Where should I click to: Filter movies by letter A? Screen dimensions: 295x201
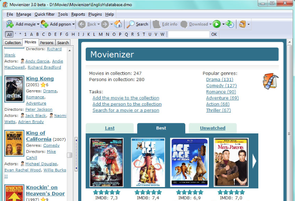[31, 34]
